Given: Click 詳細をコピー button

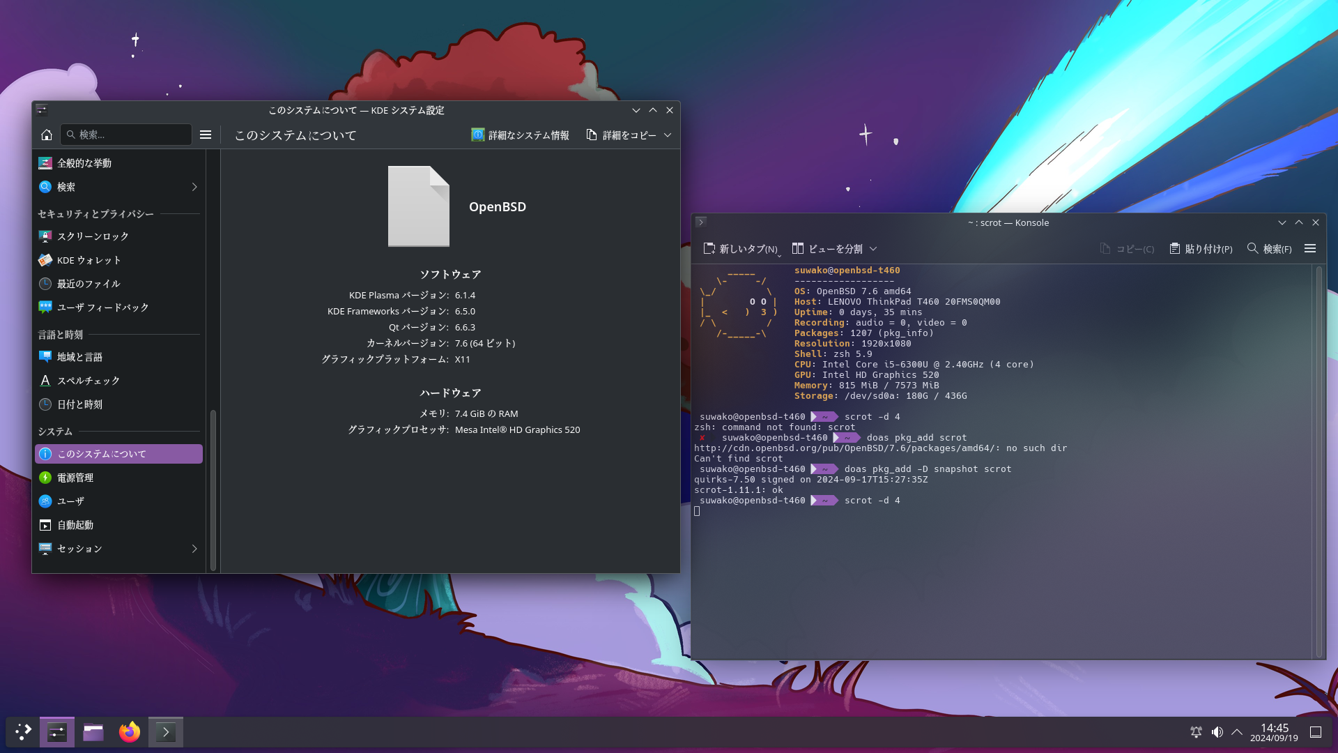Looking at the screenshot, I should [622, 135].
